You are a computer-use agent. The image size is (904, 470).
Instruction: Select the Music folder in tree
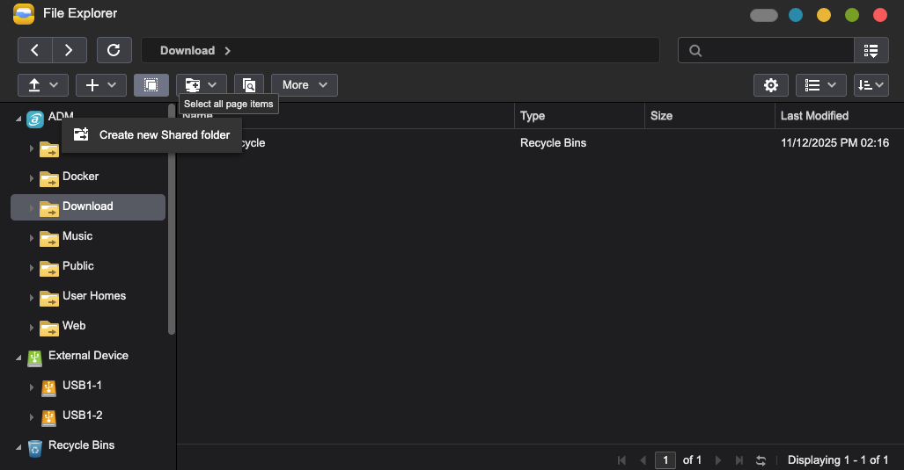77,236
